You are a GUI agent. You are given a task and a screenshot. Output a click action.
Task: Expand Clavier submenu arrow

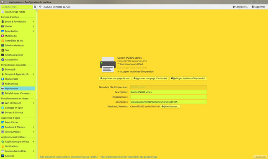tap(33, 26)
